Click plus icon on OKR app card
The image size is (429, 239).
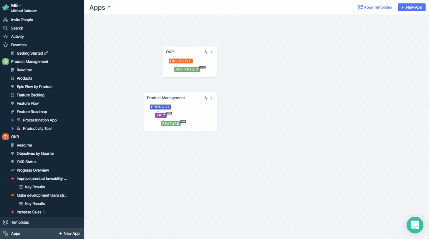pyautogui.click(x=212, y=52)
